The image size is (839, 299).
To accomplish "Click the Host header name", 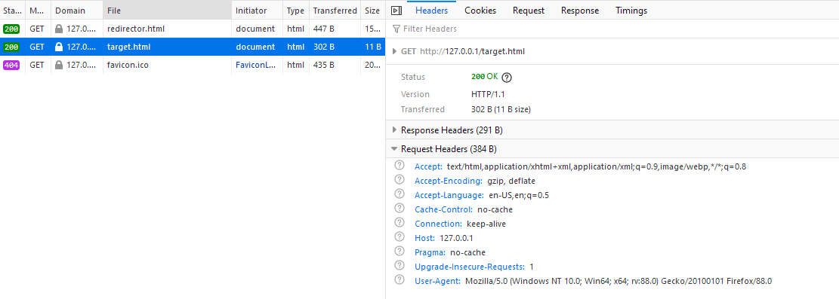I will tap(424, 237).
